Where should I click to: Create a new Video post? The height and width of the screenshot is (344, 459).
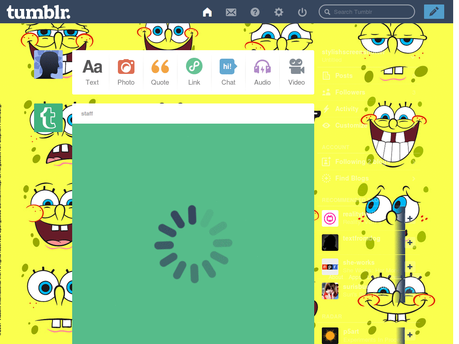point(297,72)
